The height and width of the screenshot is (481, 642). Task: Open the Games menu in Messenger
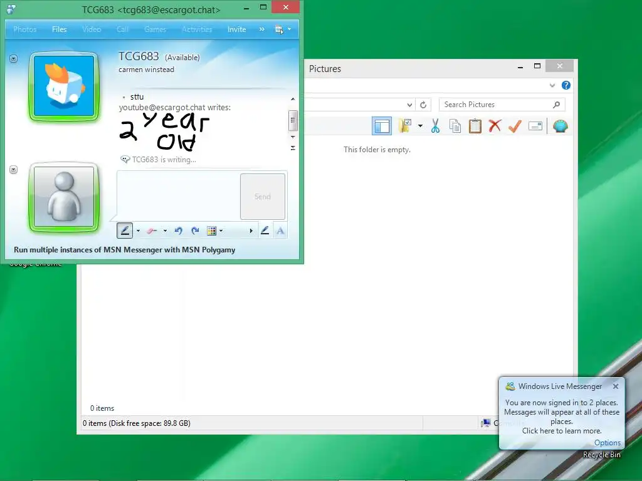pos(155,29)
